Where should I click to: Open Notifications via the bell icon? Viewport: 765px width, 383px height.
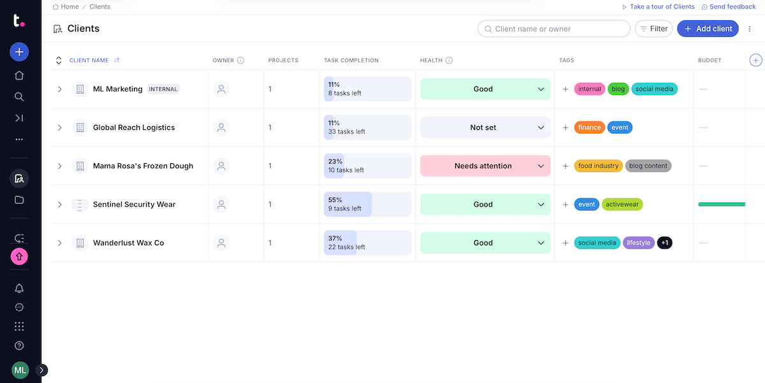[19, 288]
